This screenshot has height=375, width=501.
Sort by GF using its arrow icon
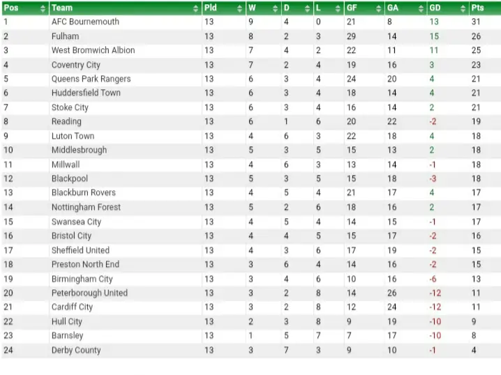pos(379,8)
